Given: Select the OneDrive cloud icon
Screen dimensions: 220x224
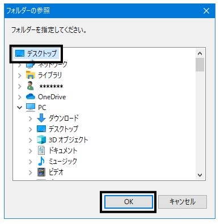Looking at the screenshot, I should click(31, 97).
